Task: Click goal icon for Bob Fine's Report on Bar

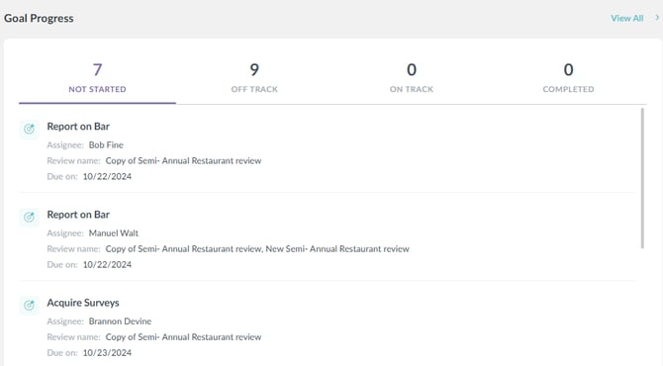Action: (x=29, y=129)
